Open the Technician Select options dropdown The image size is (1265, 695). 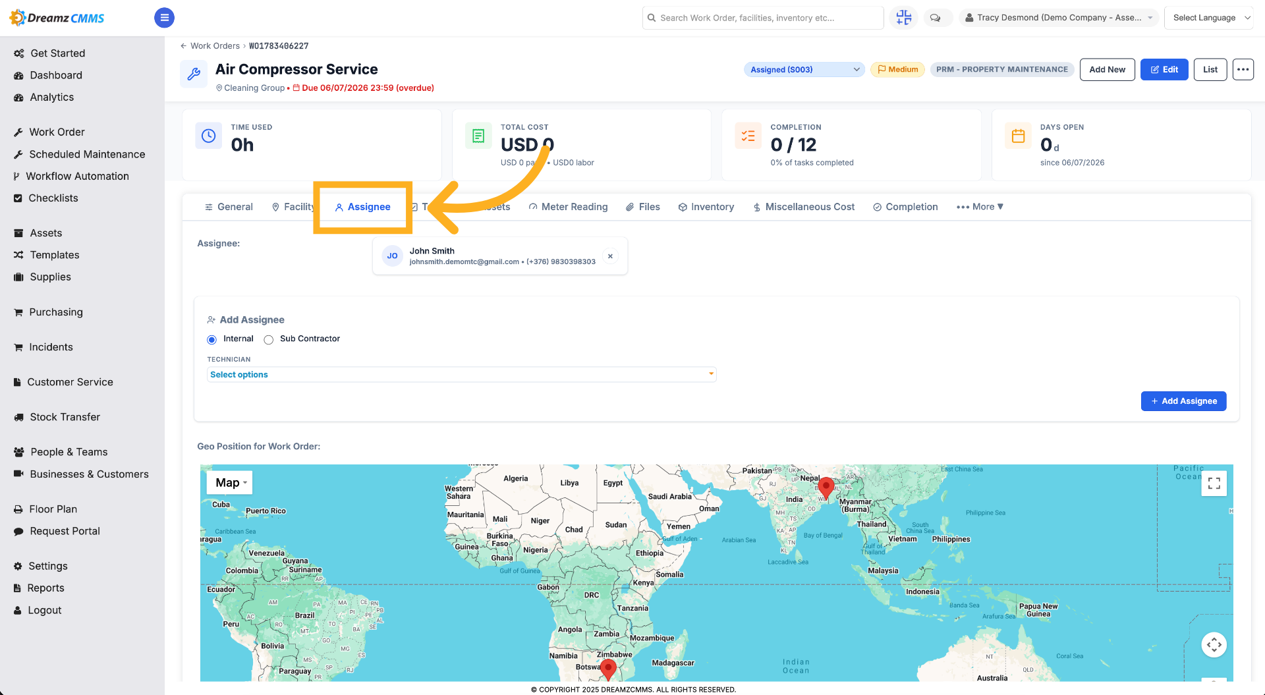[461, 375]
